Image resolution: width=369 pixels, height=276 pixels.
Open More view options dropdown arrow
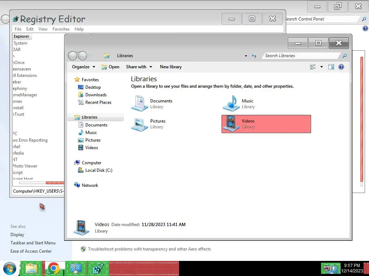[321, 67]
